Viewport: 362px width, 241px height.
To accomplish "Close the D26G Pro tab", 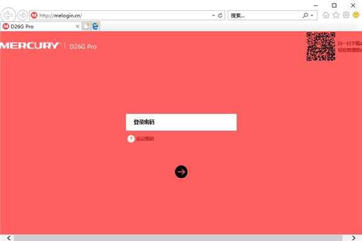I will pos(78,27).
